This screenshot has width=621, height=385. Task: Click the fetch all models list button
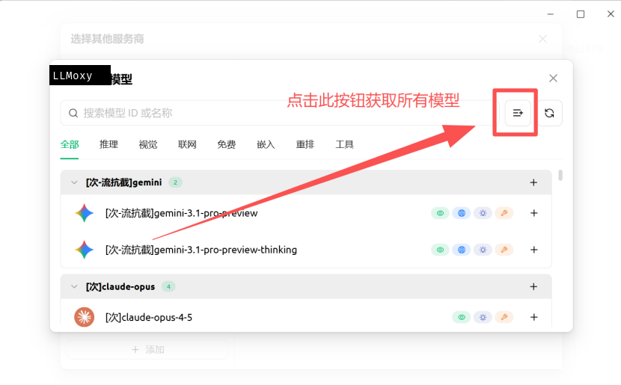(x=517, y=113)
